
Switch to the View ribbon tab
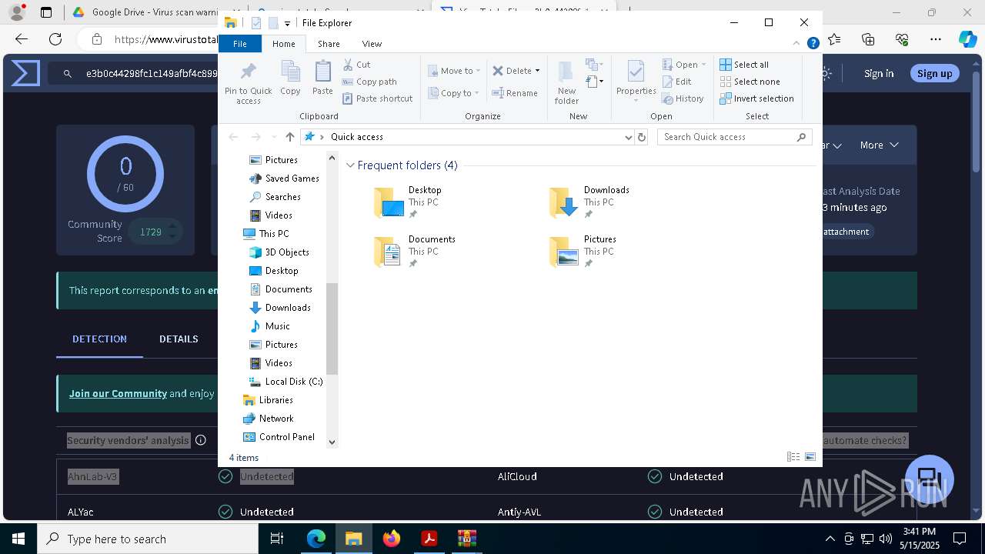372,44
